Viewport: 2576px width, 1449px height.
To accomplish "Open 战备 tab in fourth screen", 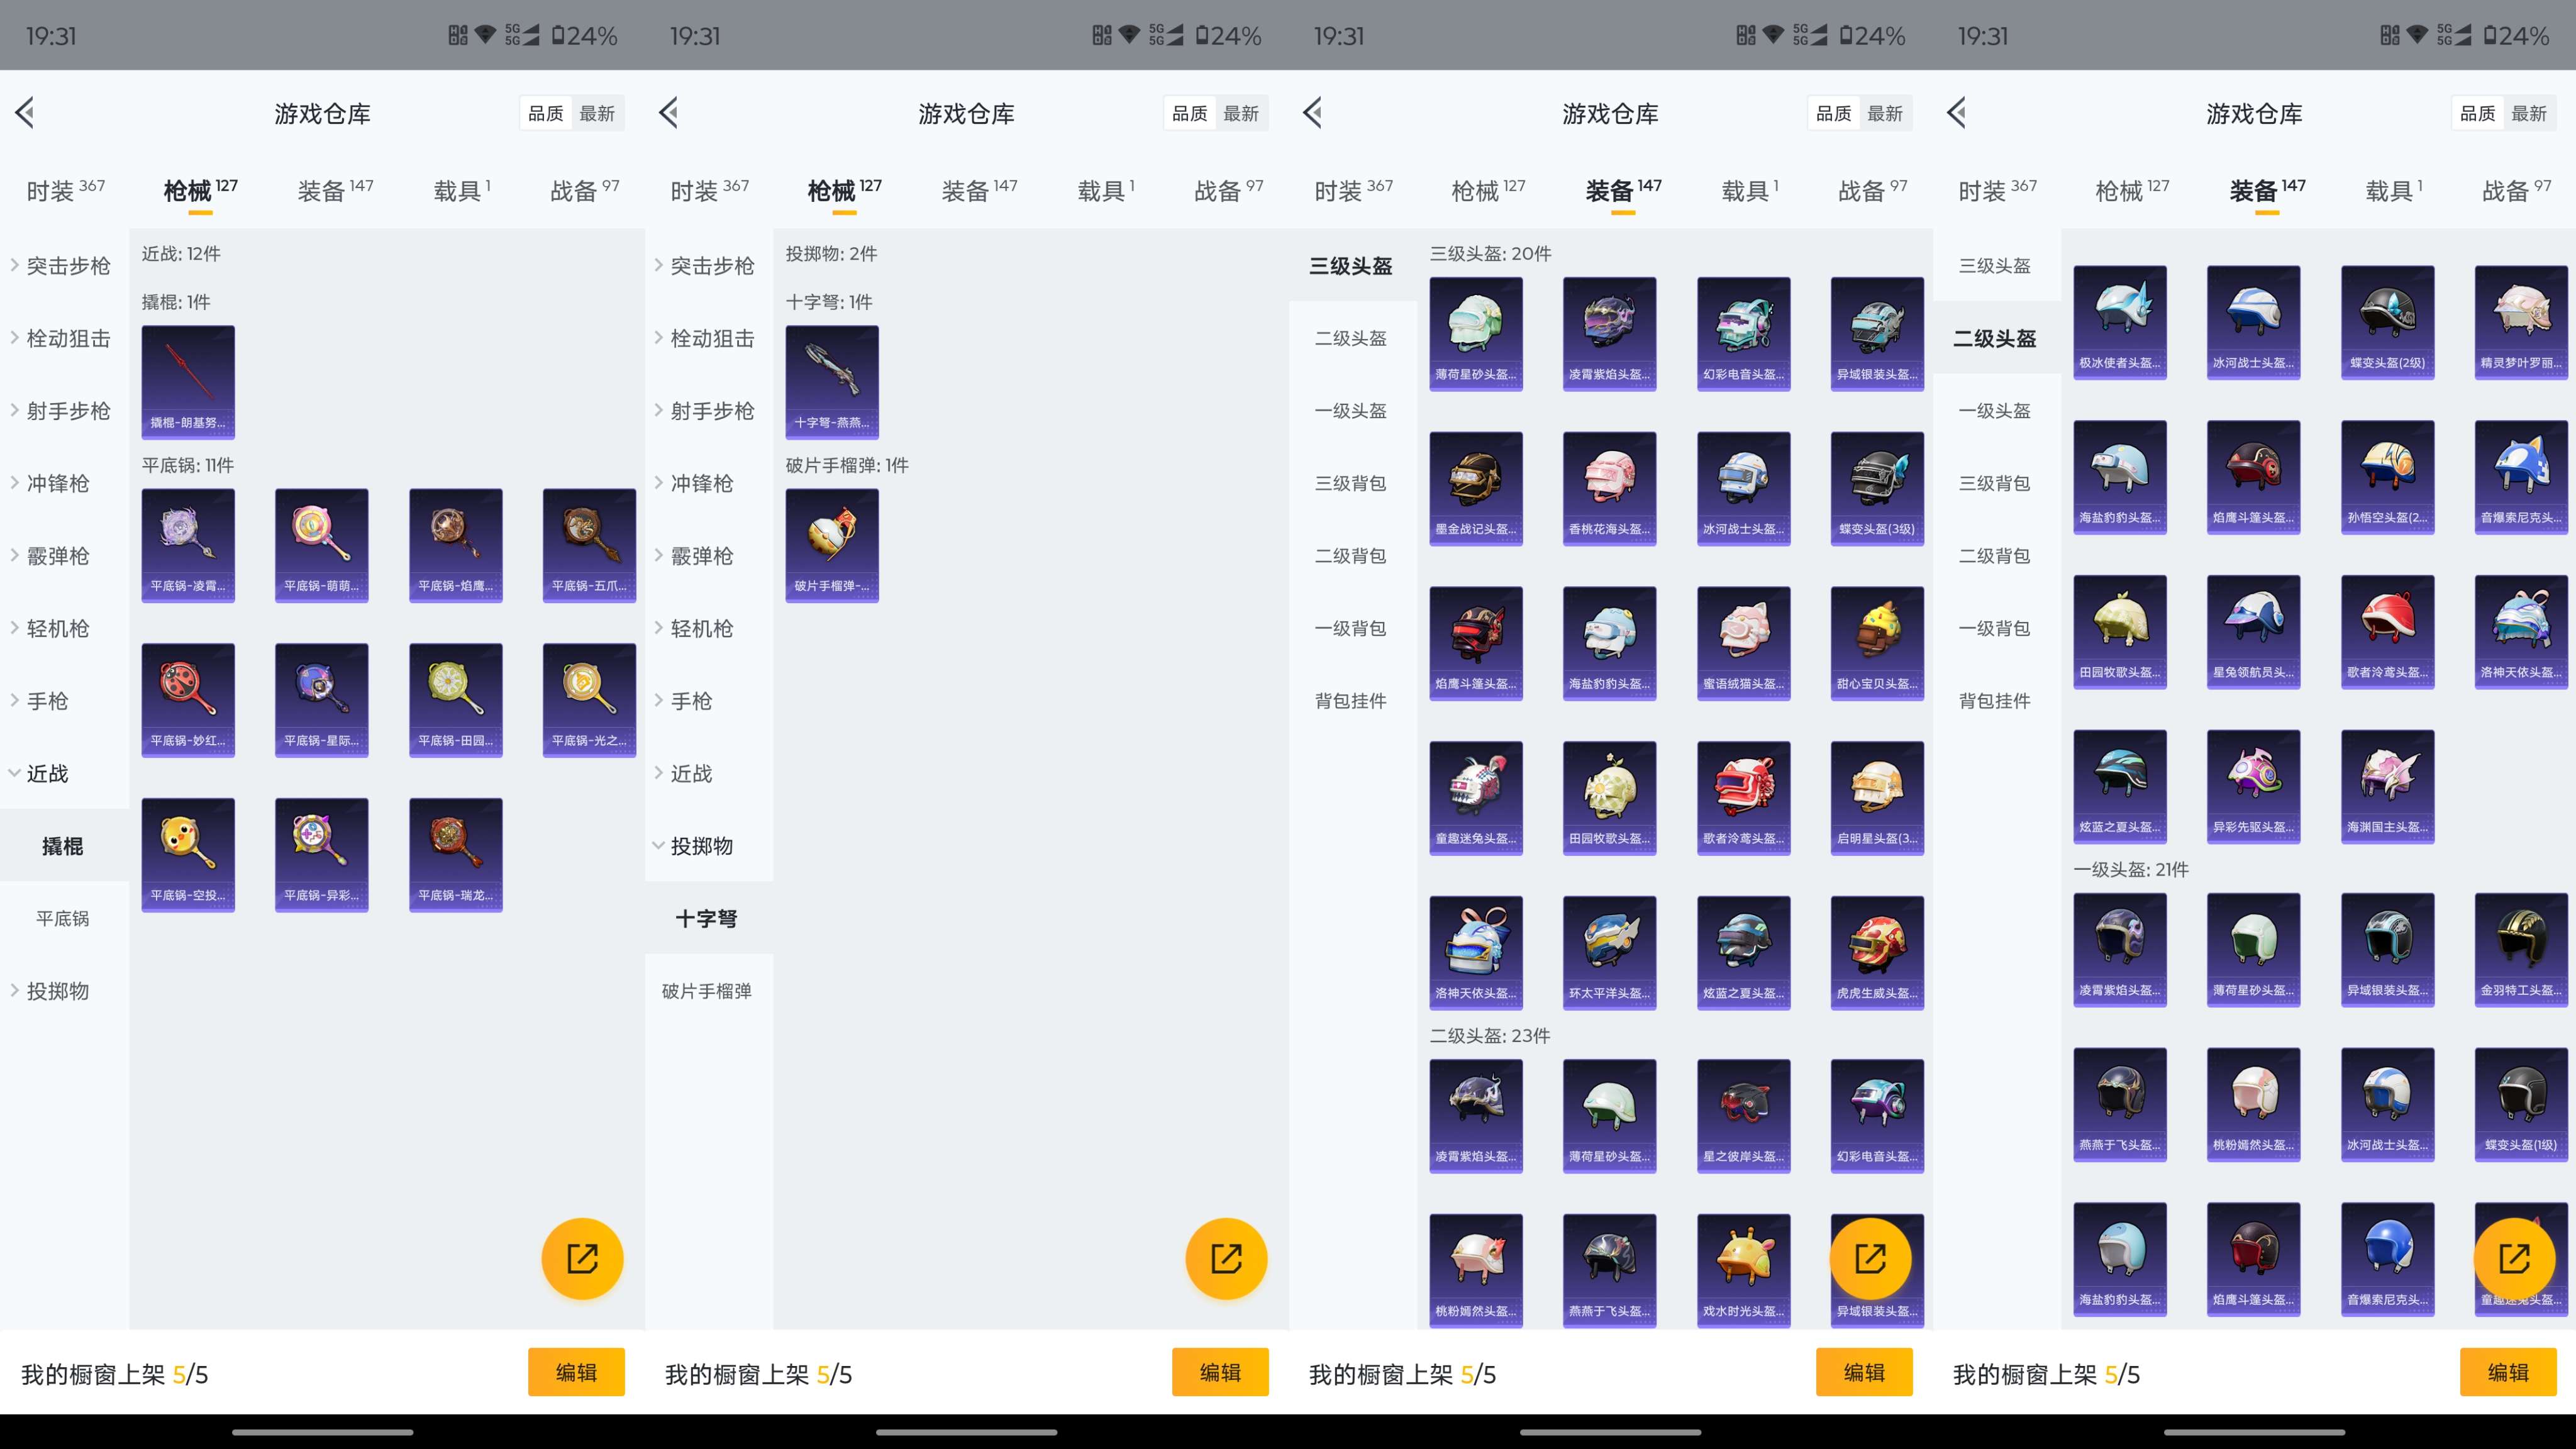I will click(2516, 190).
